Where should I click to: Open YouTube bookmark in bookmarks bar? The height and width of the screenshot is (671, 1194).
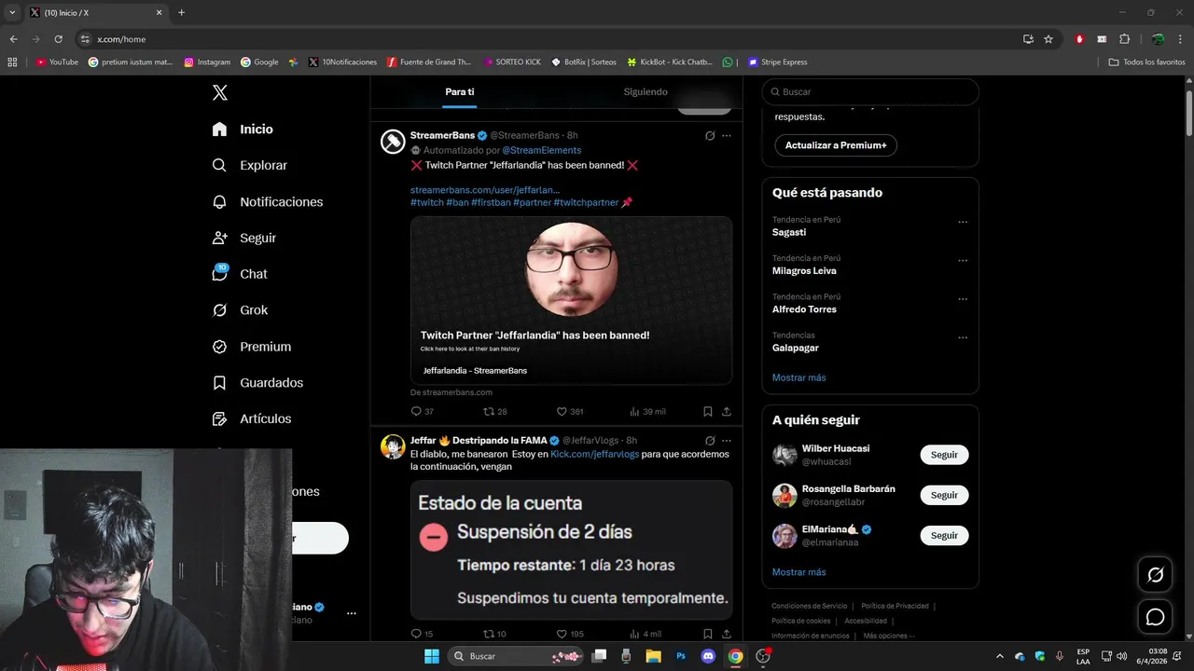coord(57,62)
